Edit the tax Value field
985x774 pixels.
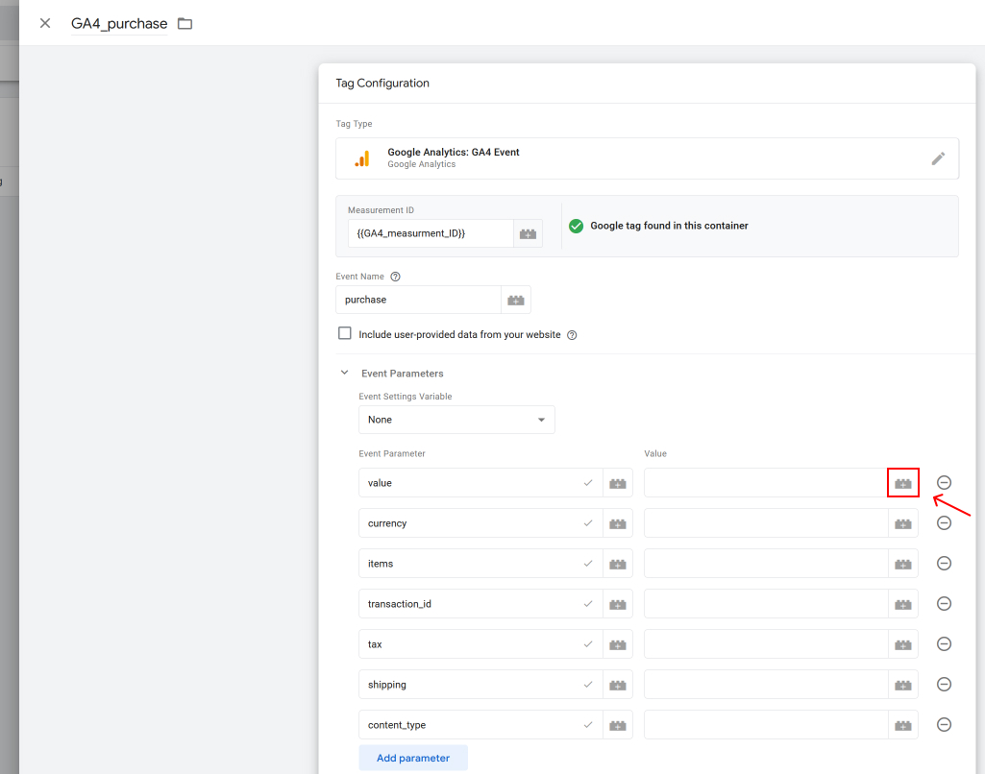tap(766, 643)
